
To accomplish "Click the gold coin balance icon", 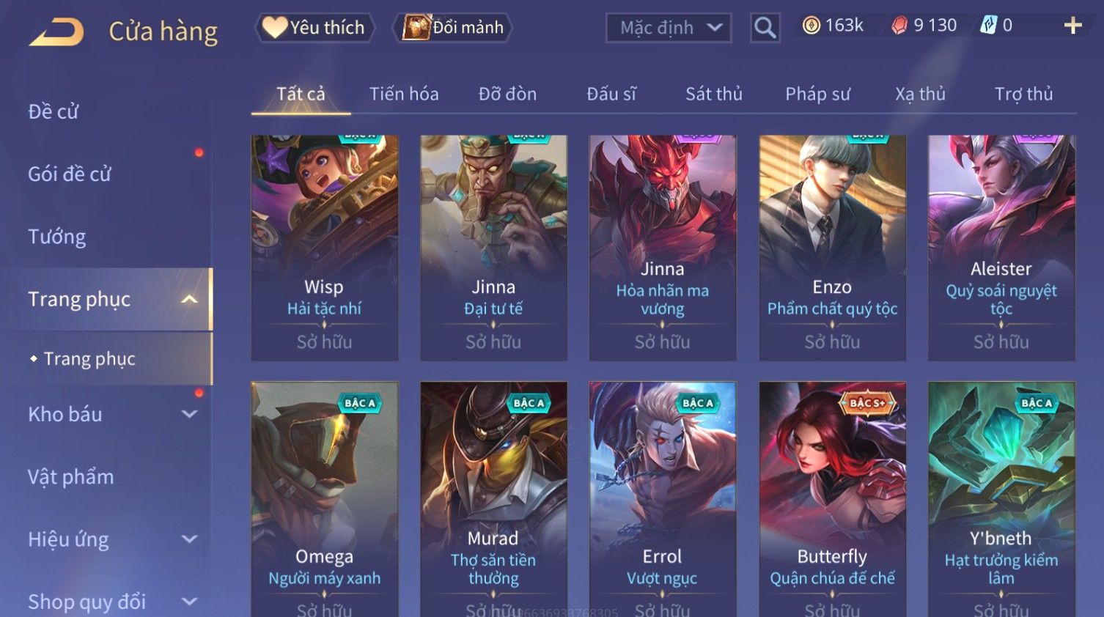I will click(x=811, y=26).
